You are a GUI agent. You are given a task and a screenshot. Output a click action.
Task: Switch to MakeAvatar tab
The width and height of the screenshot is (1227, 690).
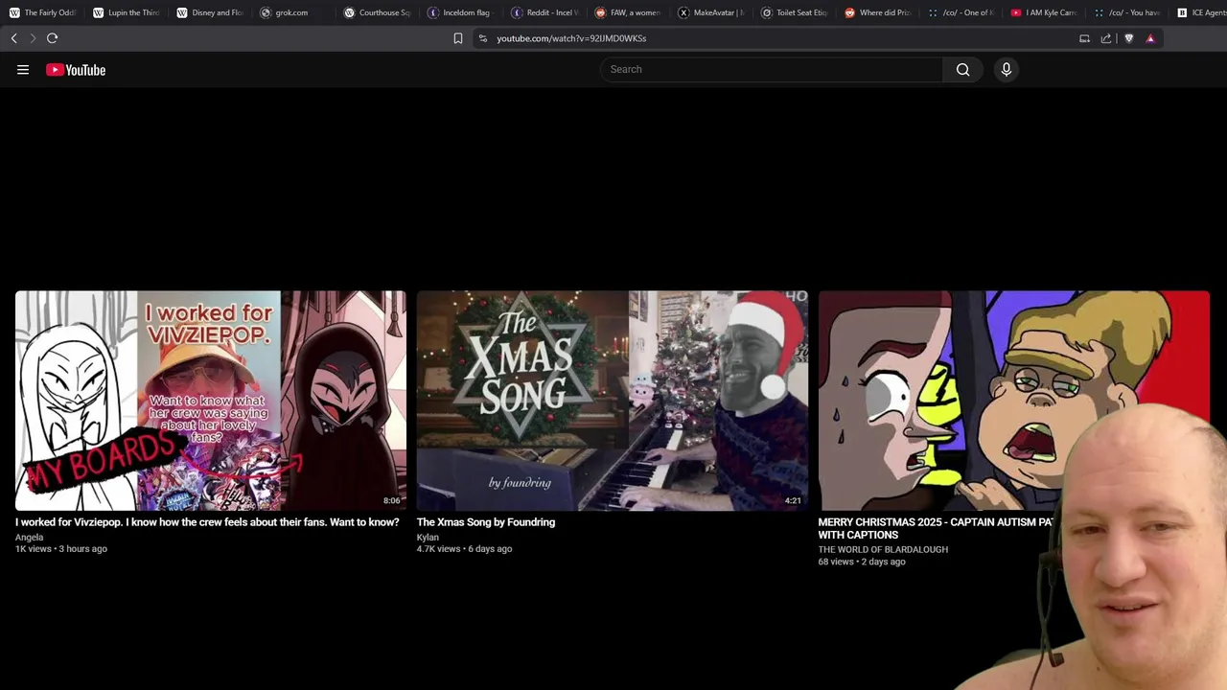coord(711,12)
